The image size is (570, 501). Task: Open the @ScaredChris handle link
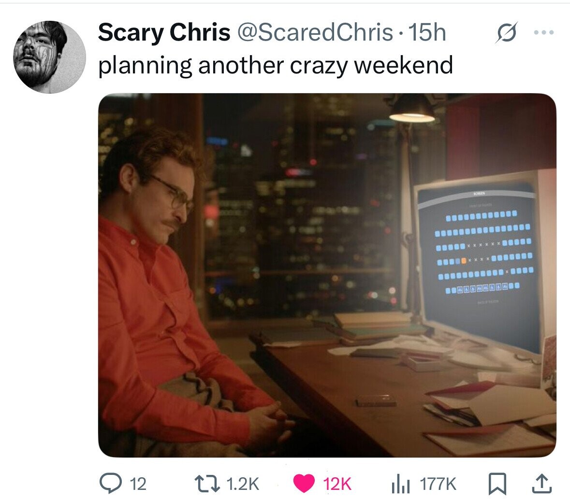(315, 32)
